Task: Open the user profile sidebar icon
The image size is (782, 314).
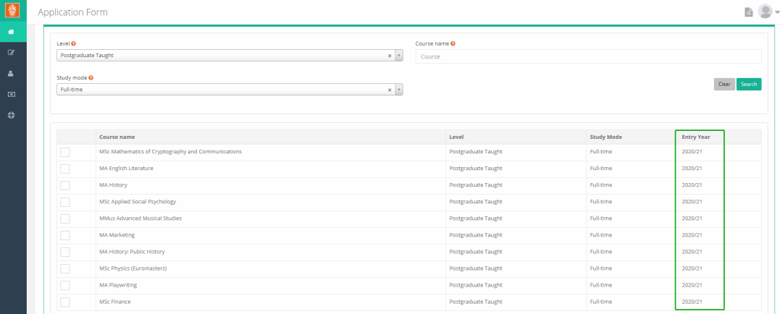Action: [x=11, y=73]
